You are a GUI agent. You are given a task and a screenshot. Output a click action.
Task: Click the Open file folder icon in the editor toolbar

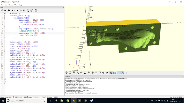tap(5, 10)
